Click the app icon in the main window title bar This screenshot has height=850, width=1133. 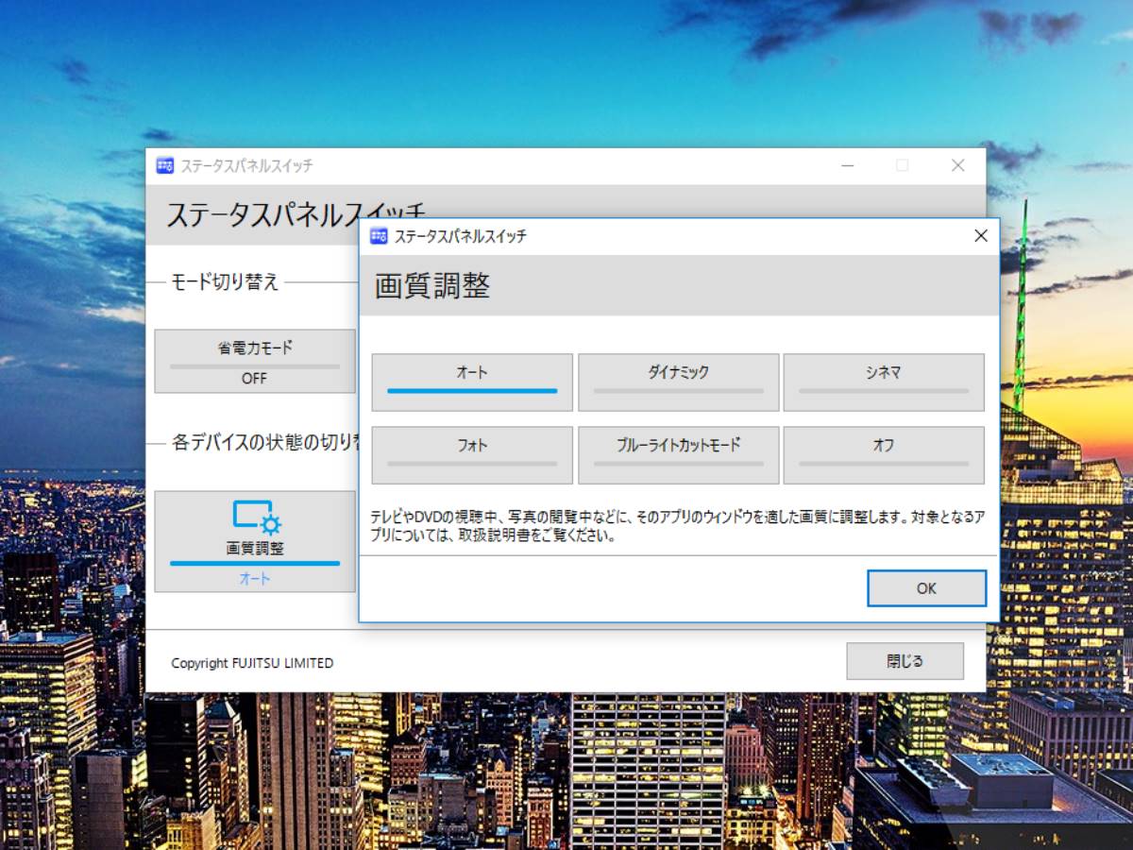click(165, 165)
